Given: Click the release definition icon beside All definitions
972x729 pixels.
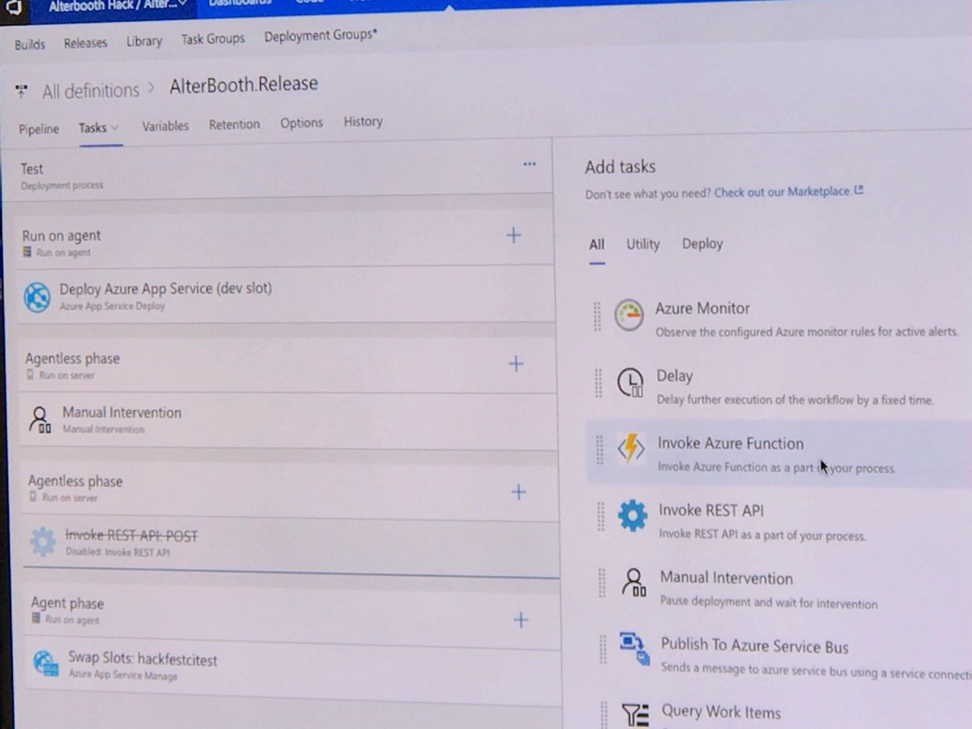Looking at the screenshot, I should pyautogui.click(x=22, y=91).
